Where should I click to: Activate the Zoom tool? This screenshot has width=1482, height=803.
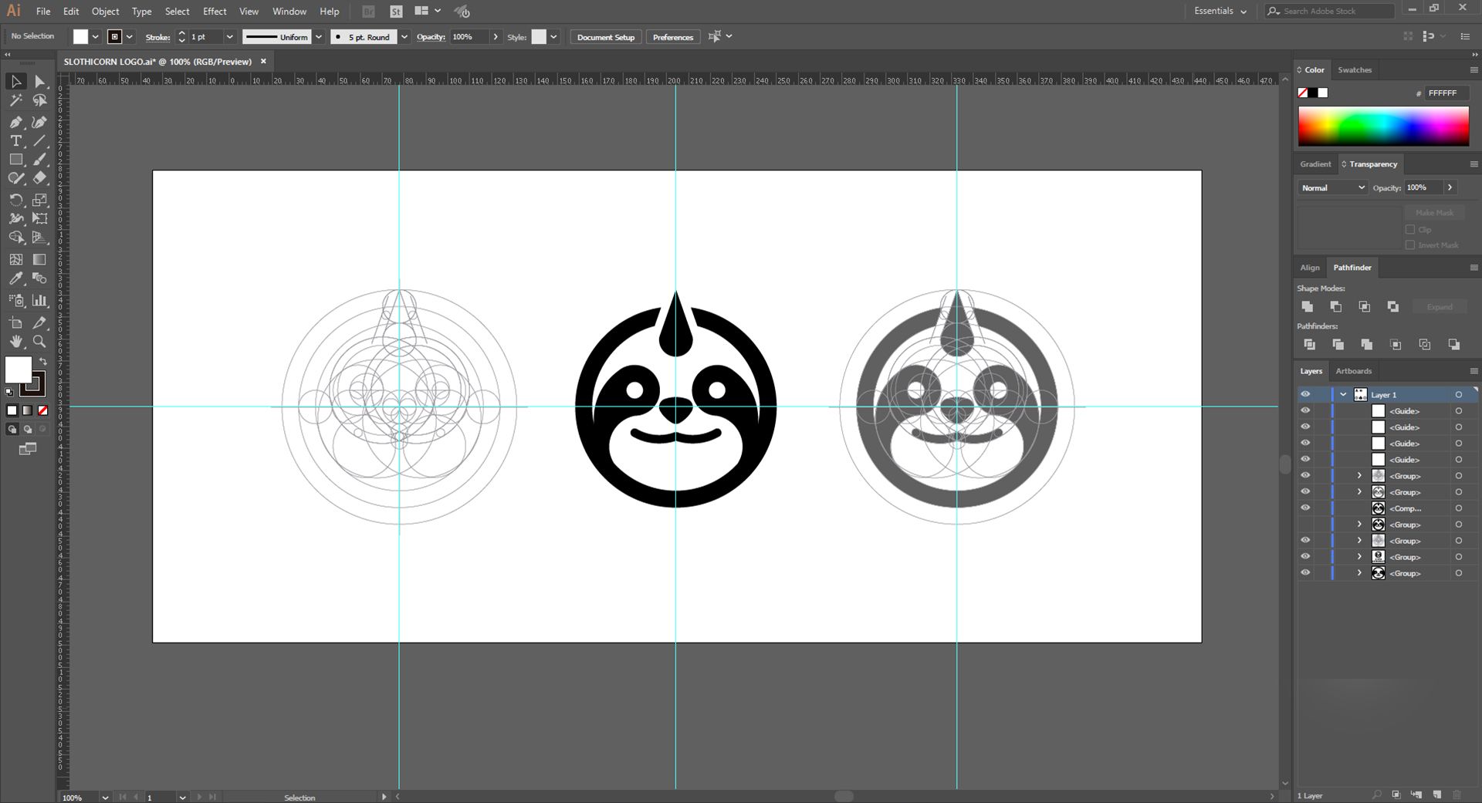[39, 341]
